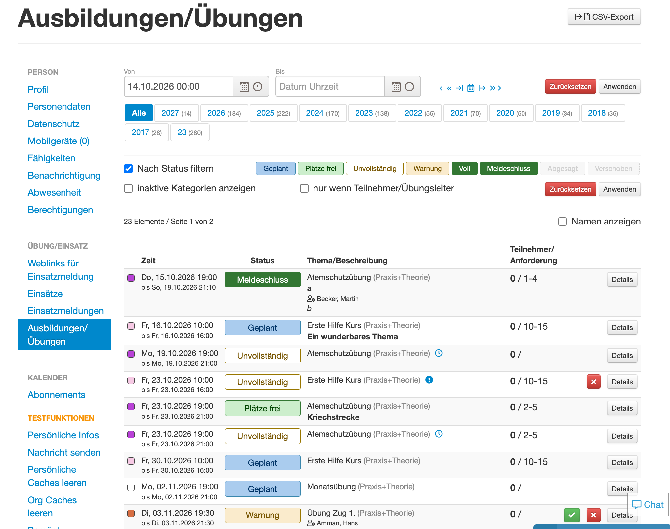Click the single left chevron date navigation
Screen dimensions: 670x529
pyautogui.click(x=441, y=88)
